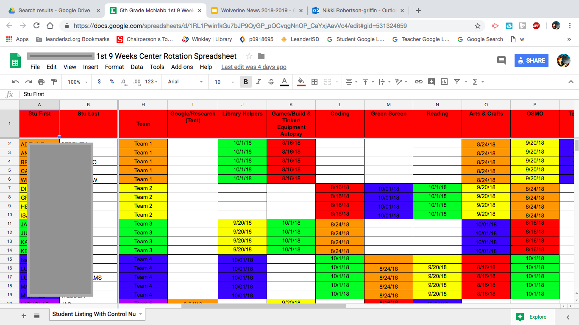579x325 pixels.
Task: Click the Google Sheets home icon
Action: coord(15,61)
